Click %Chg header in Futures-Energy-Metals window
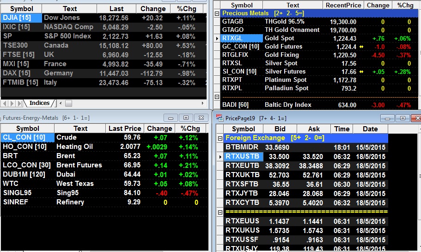This screenshot has width=421, height=252. [x=190, y=129]
